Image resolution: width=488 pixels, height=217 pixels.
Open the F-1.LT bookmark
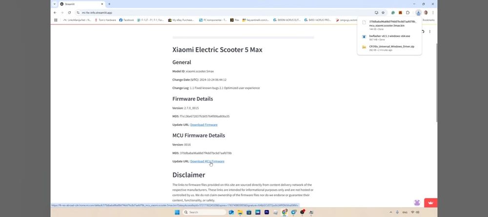coord(150,20)
